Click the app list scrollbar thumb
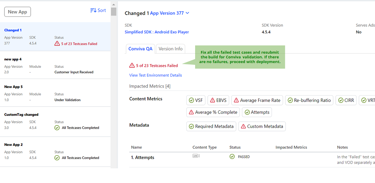 tap(114, 11)
